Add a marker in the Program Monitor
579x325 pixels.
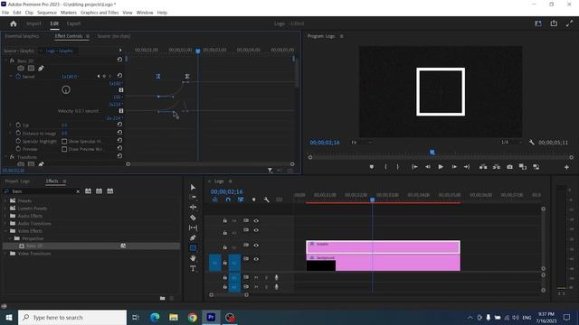tap(372, 167)
